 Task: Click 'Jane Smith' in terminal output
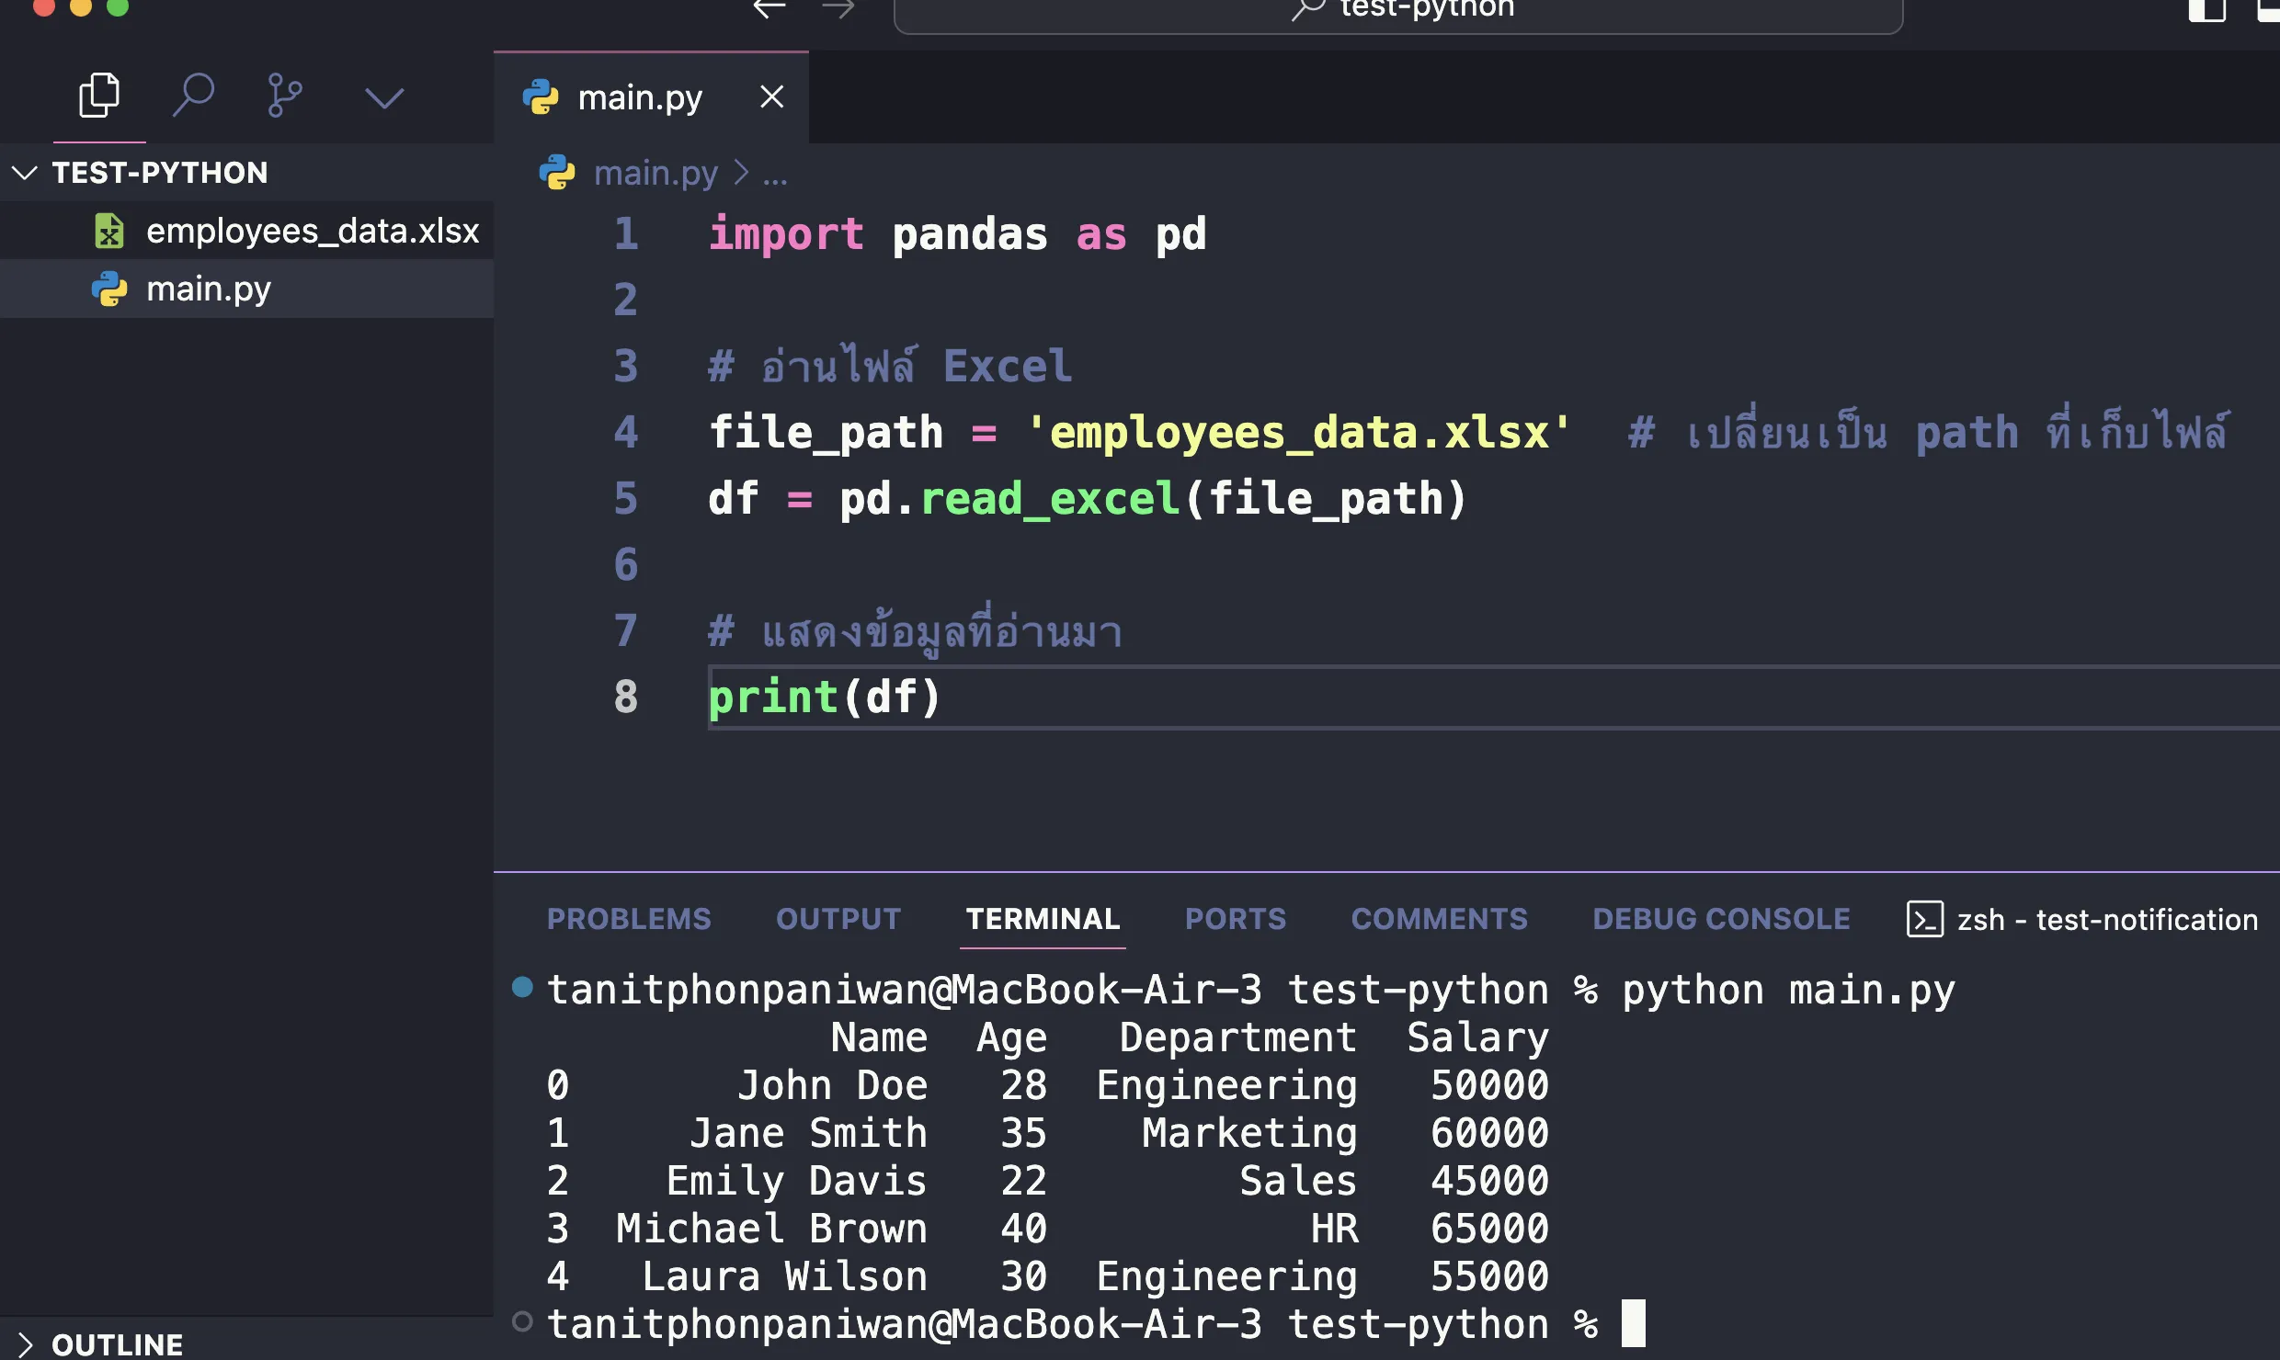point(809,1133)
